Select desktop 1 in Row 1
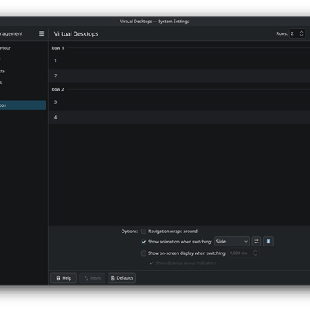This screenshot has width=310, height=310. [179, 60]
